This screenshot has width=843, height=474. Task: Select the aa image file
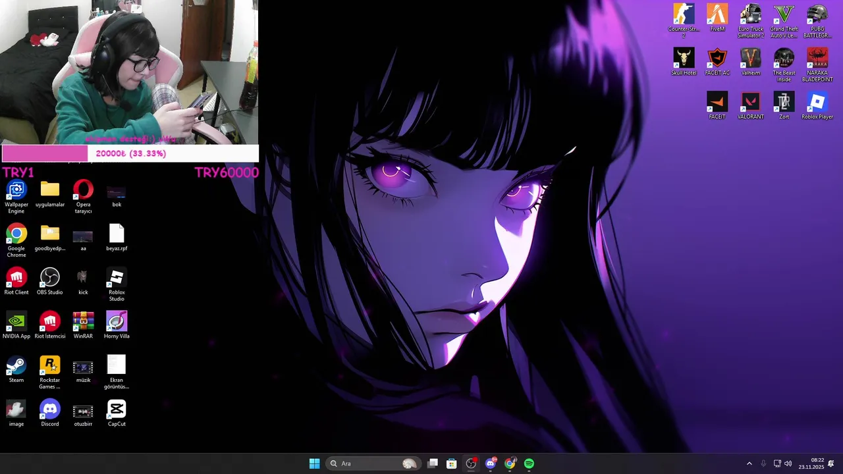pyautogui.click(x=83, y=238)
